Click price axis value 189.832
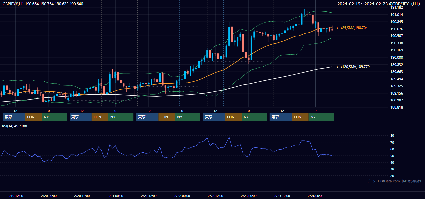Image resolution: width=425 pixels, height=199 pixels. coord(397,65)
